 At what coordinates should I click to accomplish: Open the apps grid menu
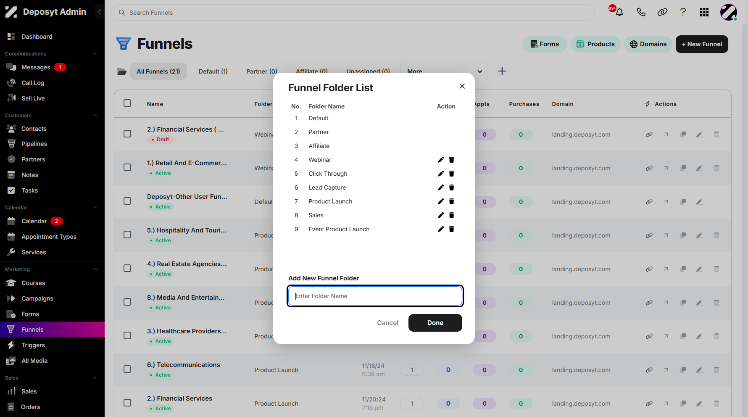click(705, 12)
